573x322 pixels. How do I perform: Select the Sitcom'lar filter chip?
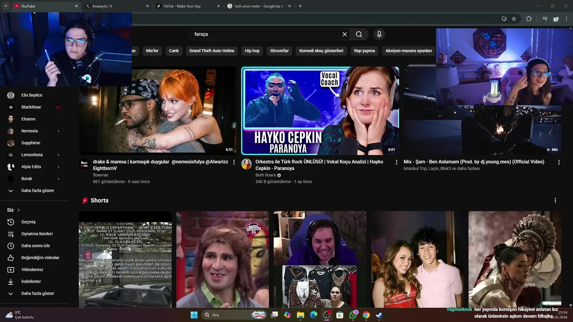(279, 51)
